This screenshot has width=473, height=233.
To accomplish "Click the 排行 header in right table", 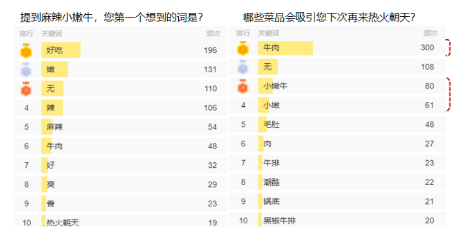I will pyautogui.click(x=243, y=33).
